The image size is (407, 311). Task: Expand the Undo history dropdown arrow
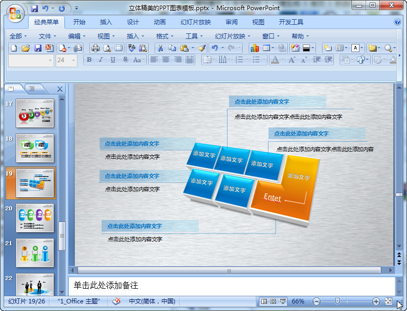[x=222, y=48]
